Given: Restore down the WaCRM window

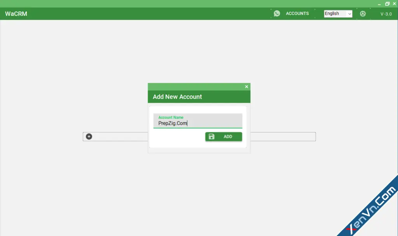Looking at the screenshot, I should [387, 4].
